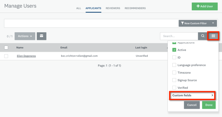Click the envelope email button
The height and width of the screenshot is (117, 222).
(x=41, y=36)
